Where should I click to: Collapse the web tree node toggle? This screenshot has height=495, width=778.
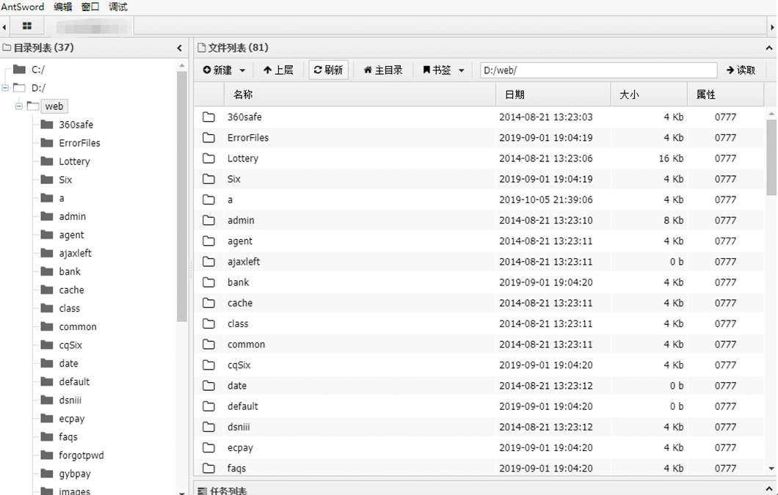click(18, 106)
